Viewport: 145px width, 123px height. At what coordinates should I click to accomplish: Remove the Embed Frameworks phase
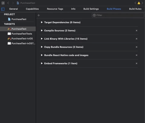[137, 63]
